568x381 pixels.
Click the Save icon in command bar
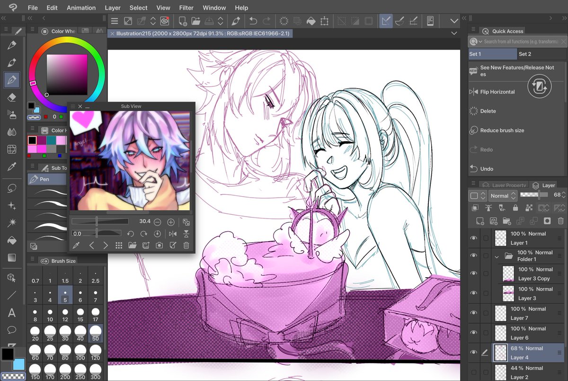coord(209,21)
